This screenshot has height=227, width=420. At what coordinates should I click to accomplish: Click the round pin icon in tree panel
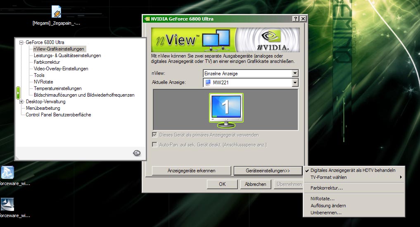pyautogui.click(x=137, y=153)
